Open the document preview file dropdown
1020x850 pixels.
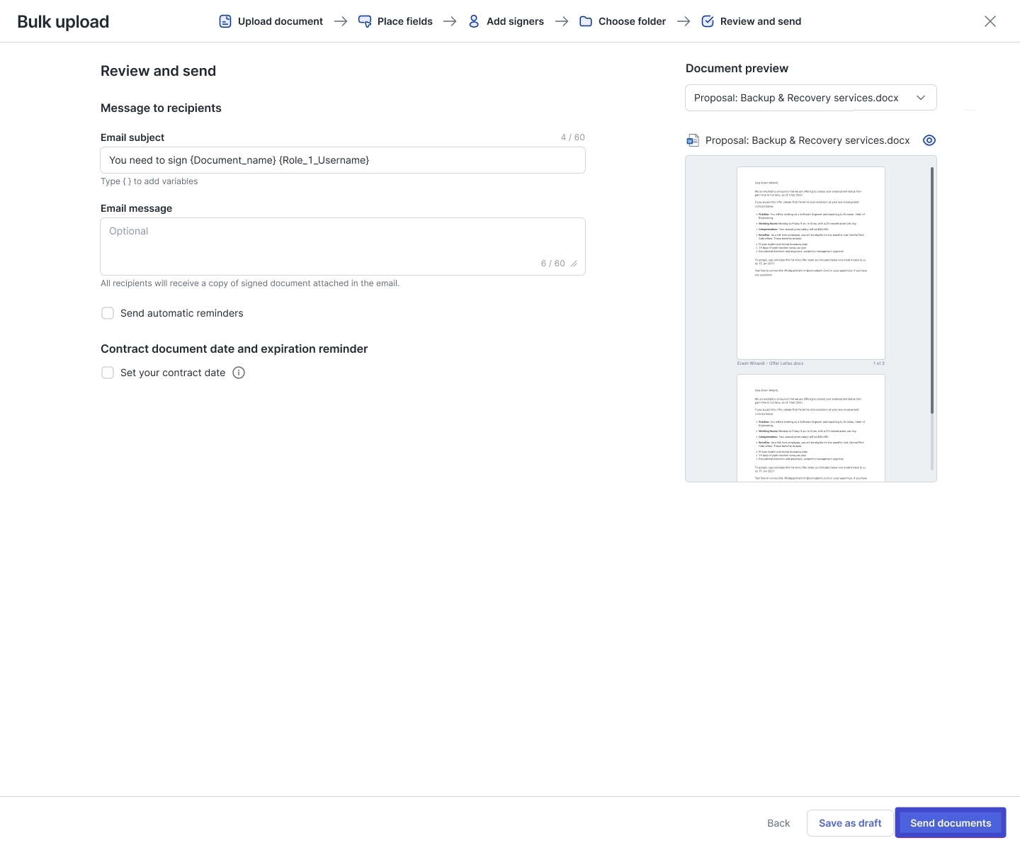coord(921,98)
